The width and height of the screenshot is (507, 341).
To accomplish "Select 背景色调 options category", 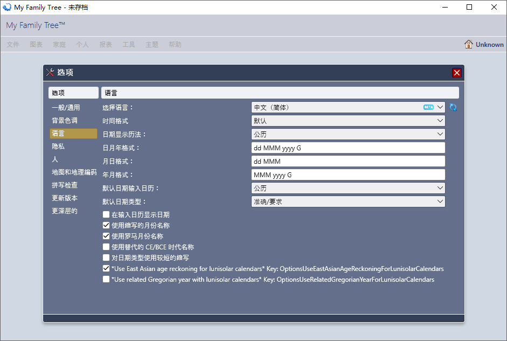I will pos(73,121).
